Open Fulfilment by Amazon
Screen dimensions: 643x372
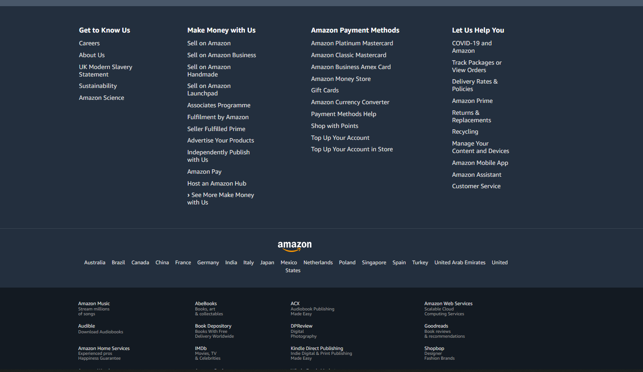(218, 117)
